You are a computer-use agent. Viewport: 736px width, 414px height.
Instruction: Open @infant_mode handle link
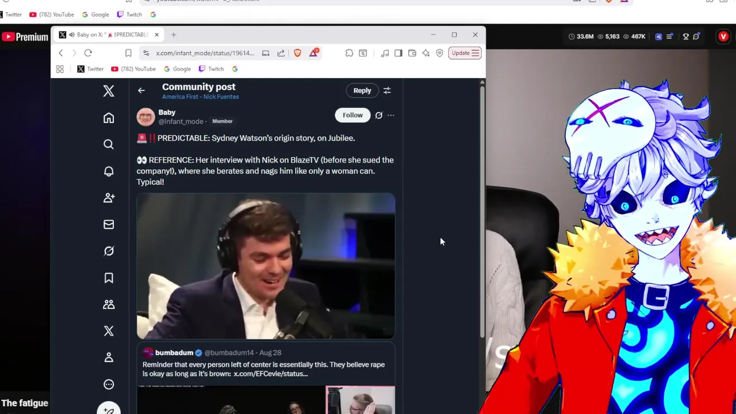181,121
